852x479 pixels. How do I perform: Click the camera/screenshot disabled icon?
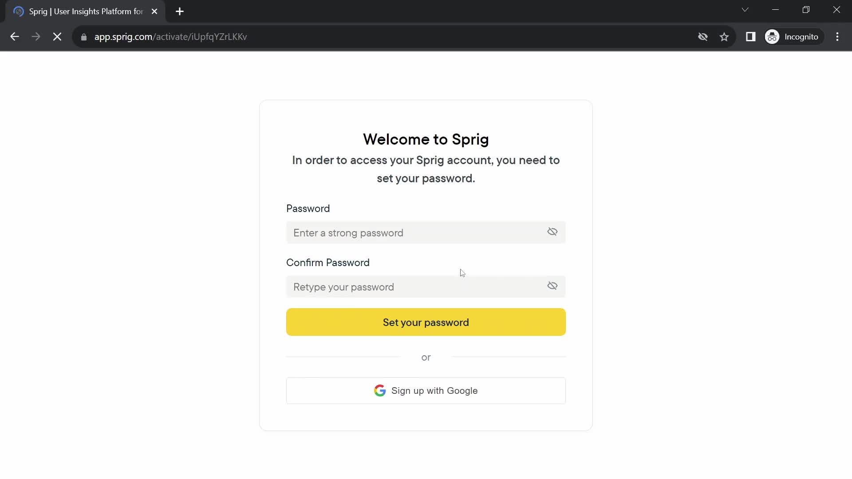pos(702,37)
